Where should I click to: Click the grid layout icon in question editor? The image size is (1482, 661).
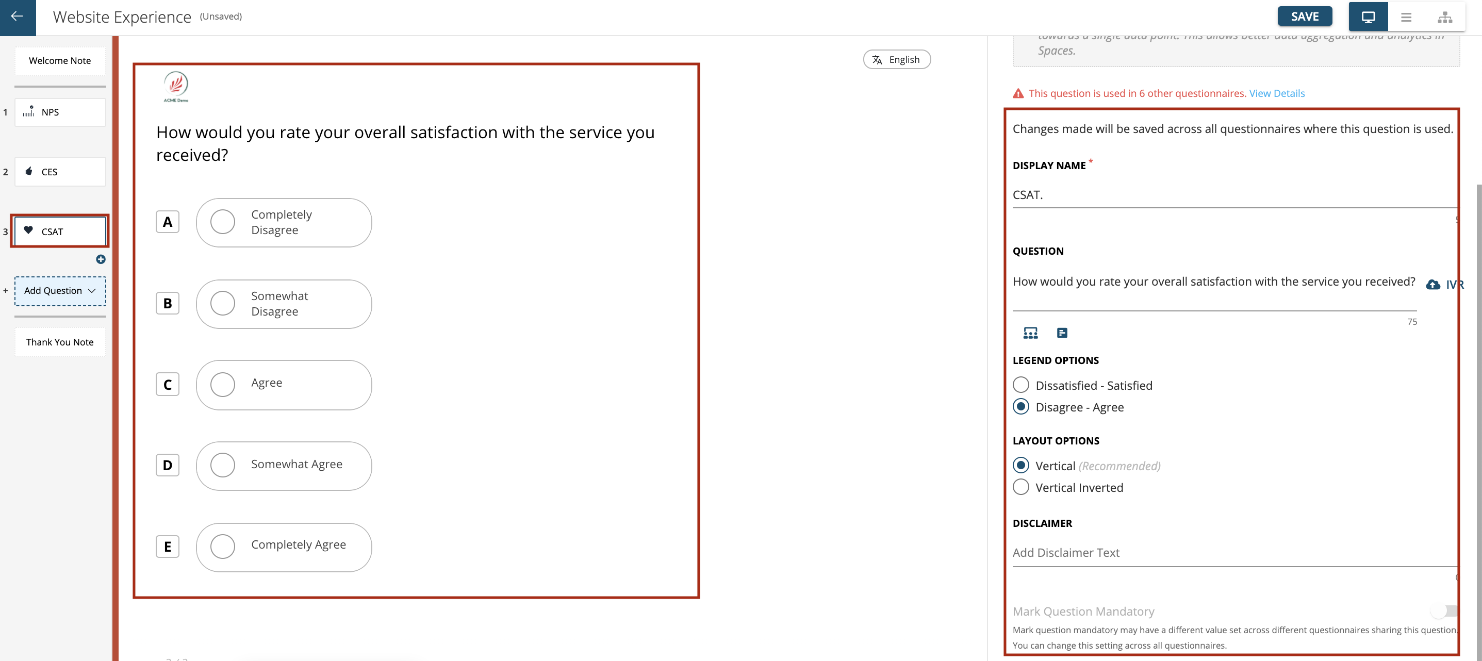point(1030,332)
